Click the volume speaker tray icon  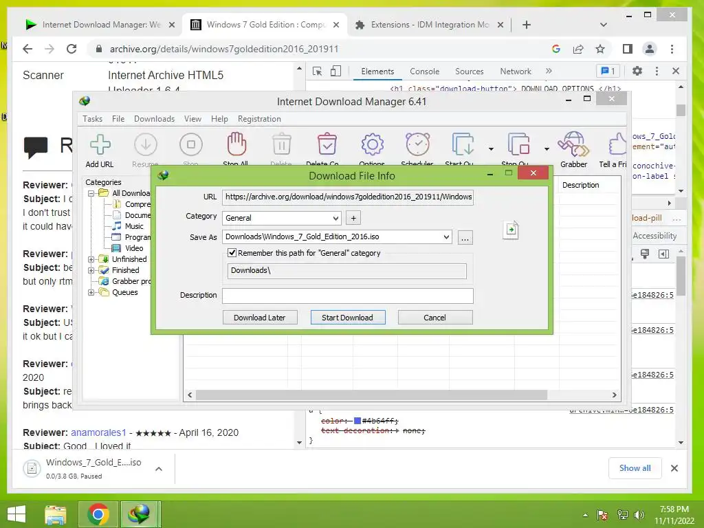click(x=639, y=514)
